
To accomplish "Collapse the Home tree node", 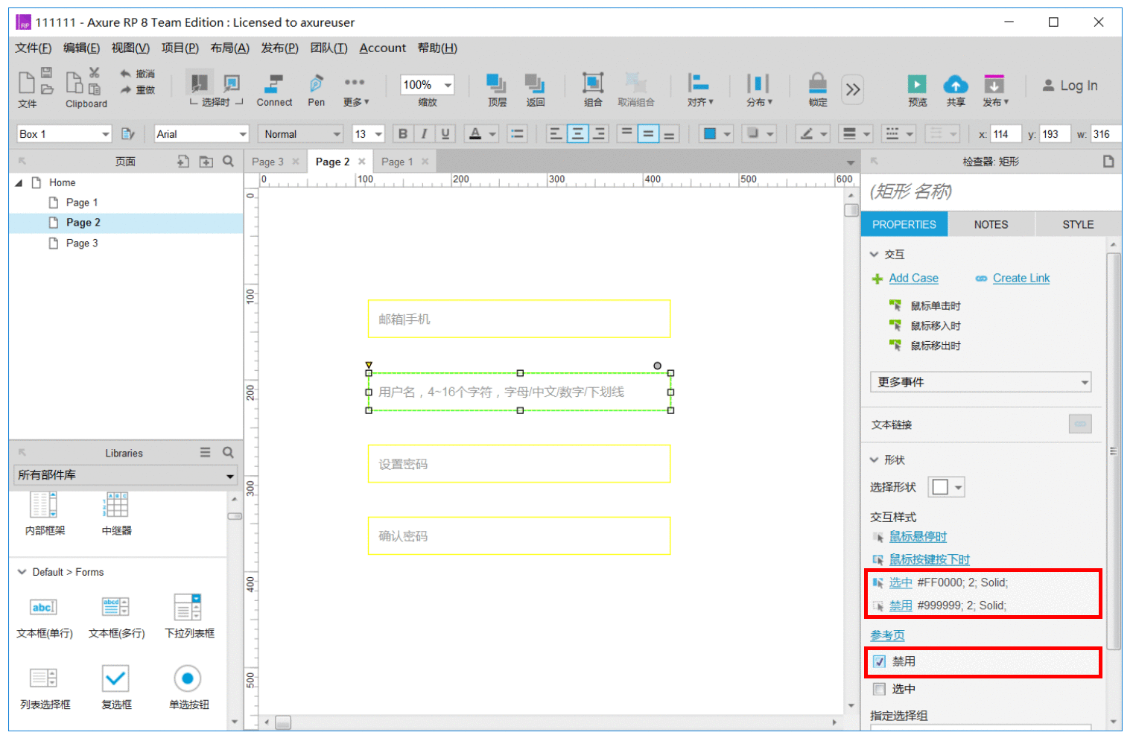I will pos(19,182).
